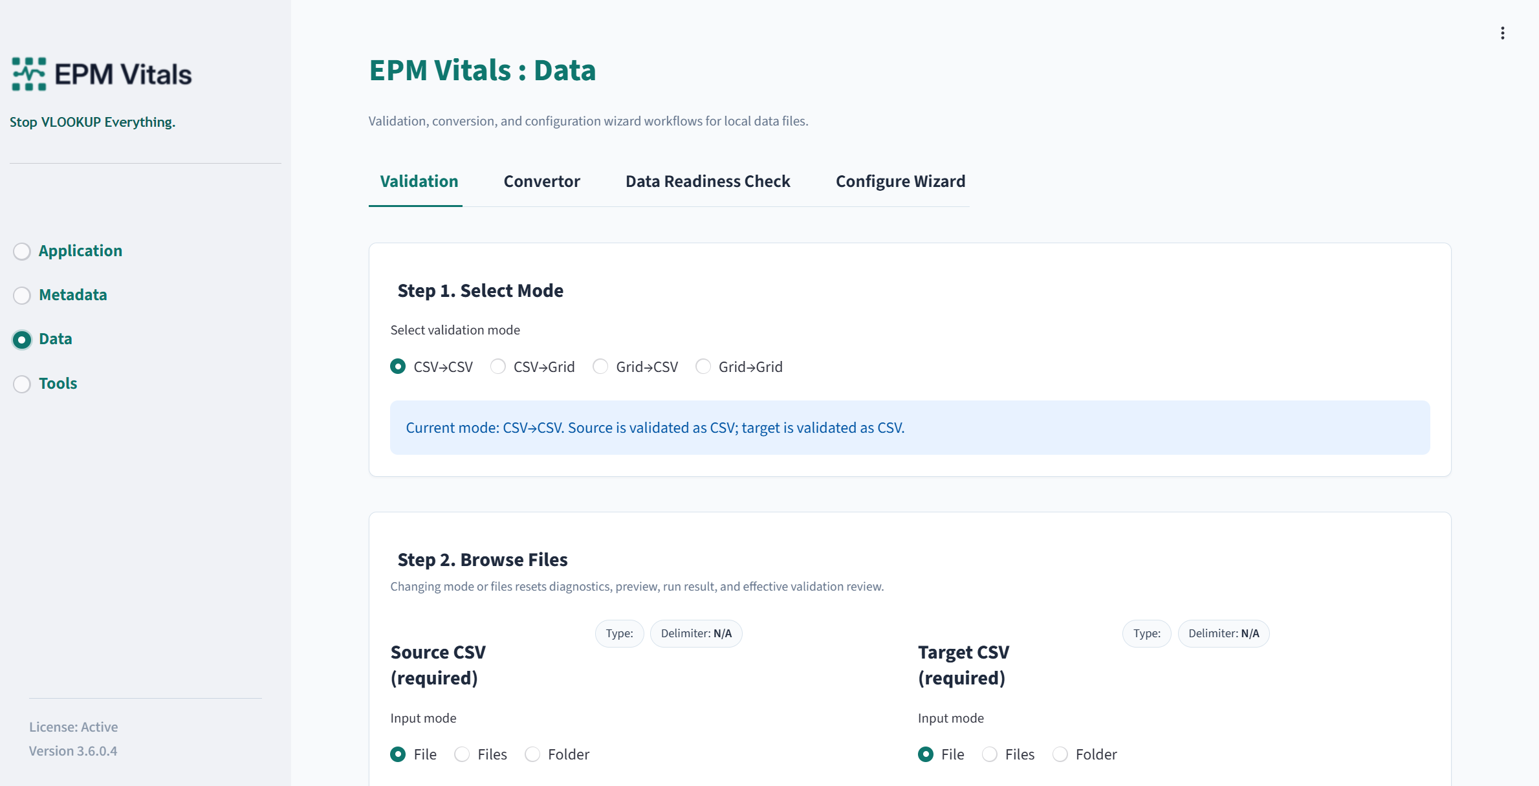The image size is (1539, 786).
Task: Select the Metadata navigation option
Action: pyautogui.click(x=60, y=295)
